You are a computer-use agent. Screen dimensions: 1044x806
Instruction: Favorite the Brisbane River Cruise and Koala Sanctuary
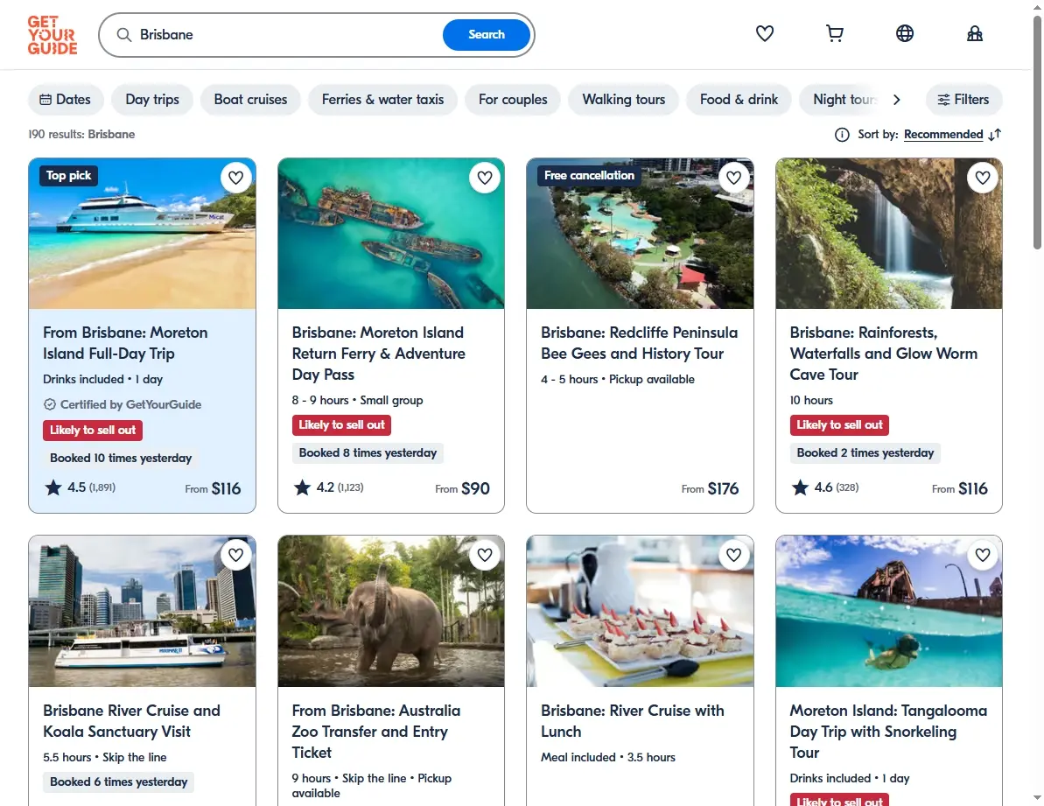coord(235,555)
